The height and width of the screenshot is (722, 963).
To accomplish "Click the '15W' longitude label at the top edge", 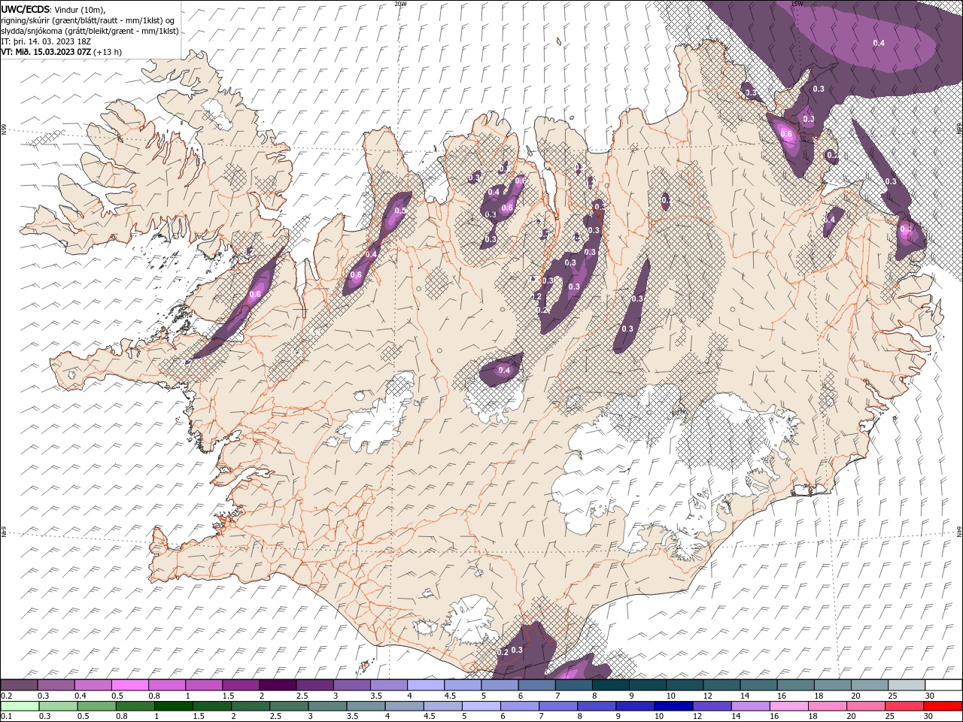I will [x=797, y=4].
